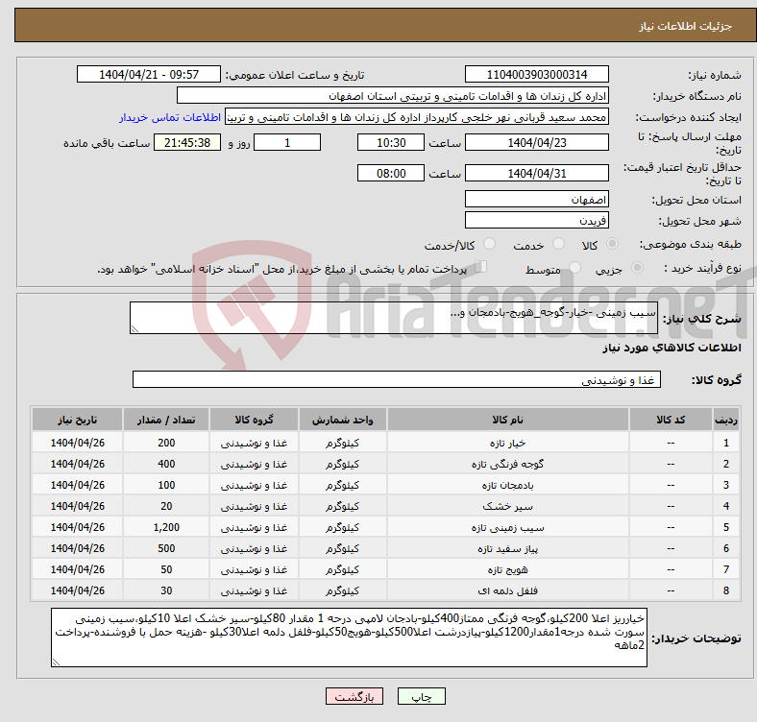The height and width of the screenshot is (722, 757).
Task: Click the quantity 30 cell
Action: (x=166, y=590)
